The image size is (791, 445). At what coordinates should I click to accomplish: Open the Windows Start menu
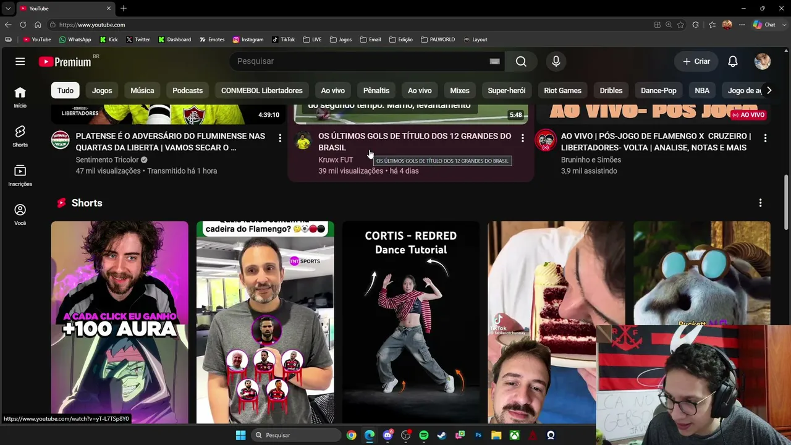pyautogui.click(x=240, y=435)
